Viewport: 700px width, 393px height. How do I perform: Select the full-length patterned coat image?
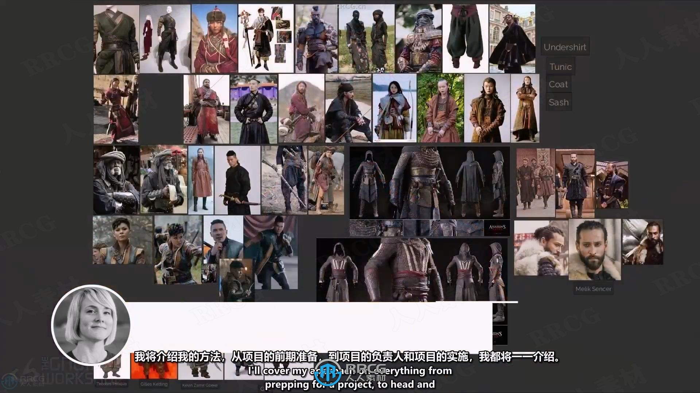coord(525,108)
